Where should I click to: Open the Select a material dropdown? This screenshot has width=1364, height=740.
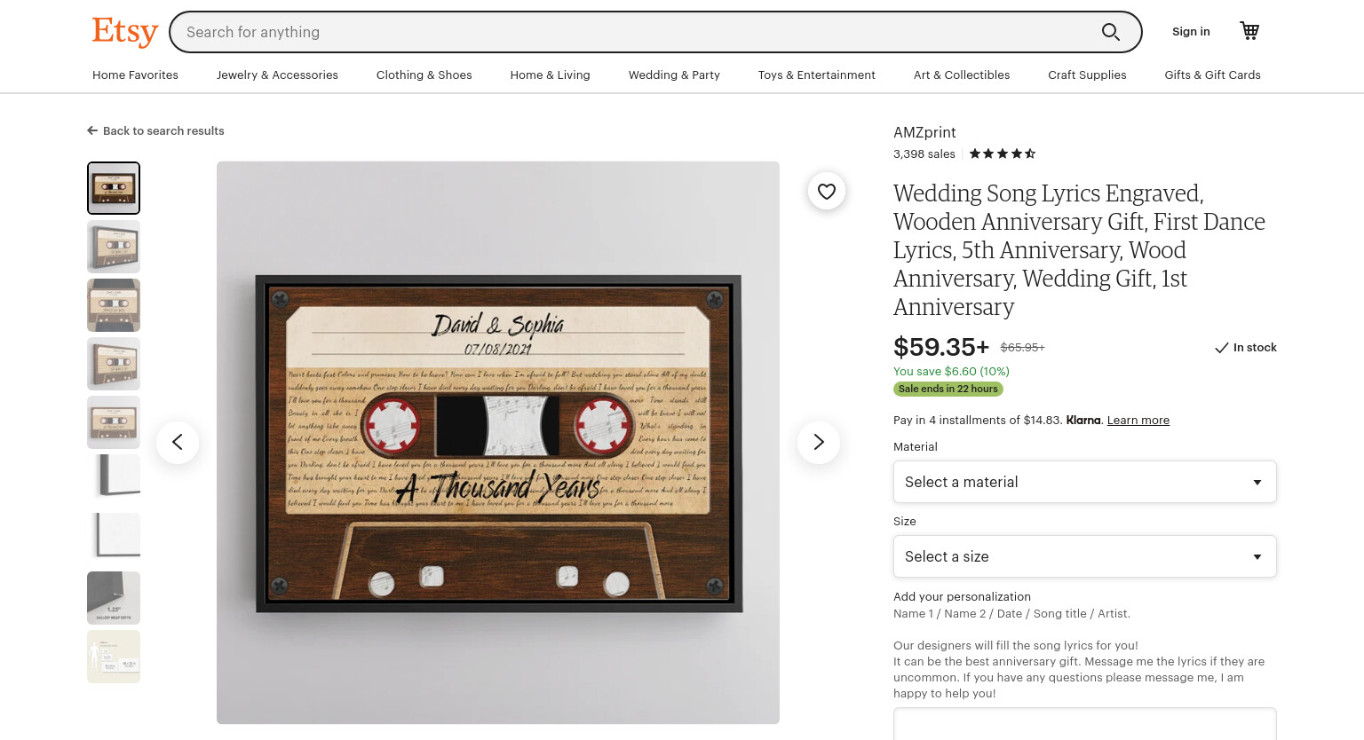(x=1084, y=482)
